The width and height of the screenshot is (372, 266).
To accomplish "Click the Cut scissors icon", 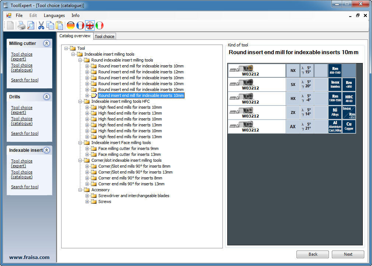I will [41, 26].
